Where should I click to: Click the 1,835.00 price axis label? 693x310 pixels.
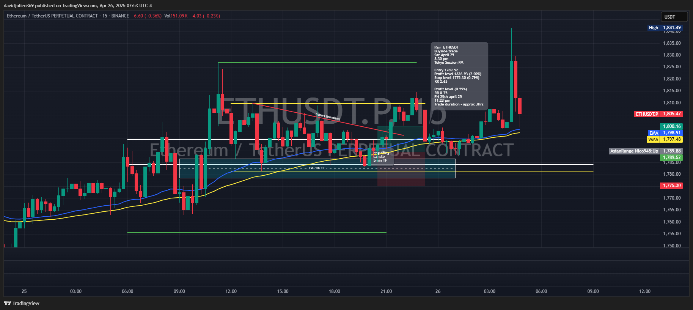pos(672,43)
